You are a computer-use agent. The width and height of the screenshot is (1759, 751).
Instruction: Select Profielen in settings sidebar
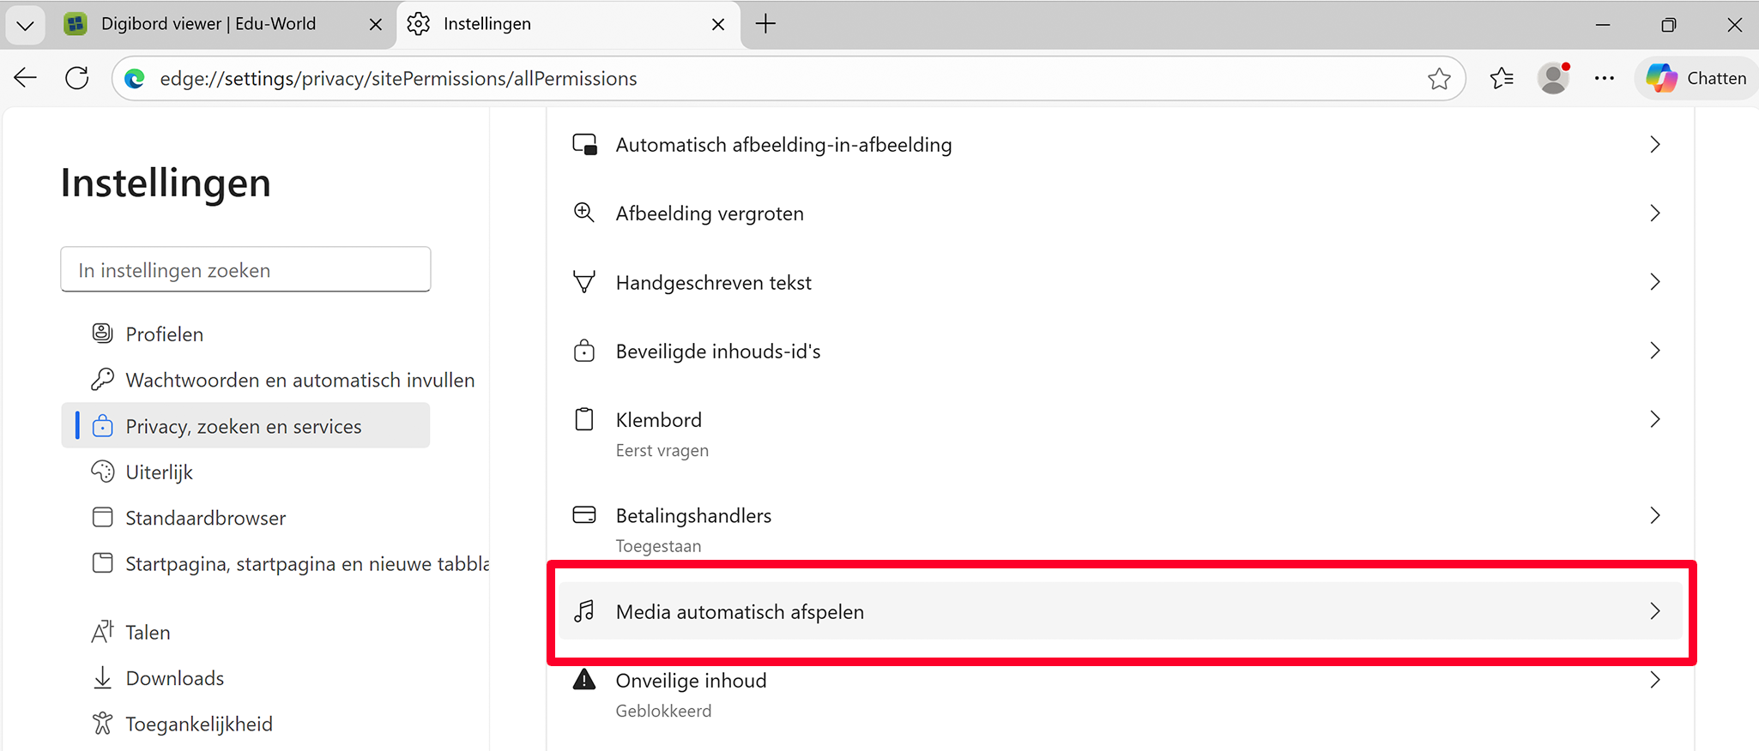click(164, 334)
